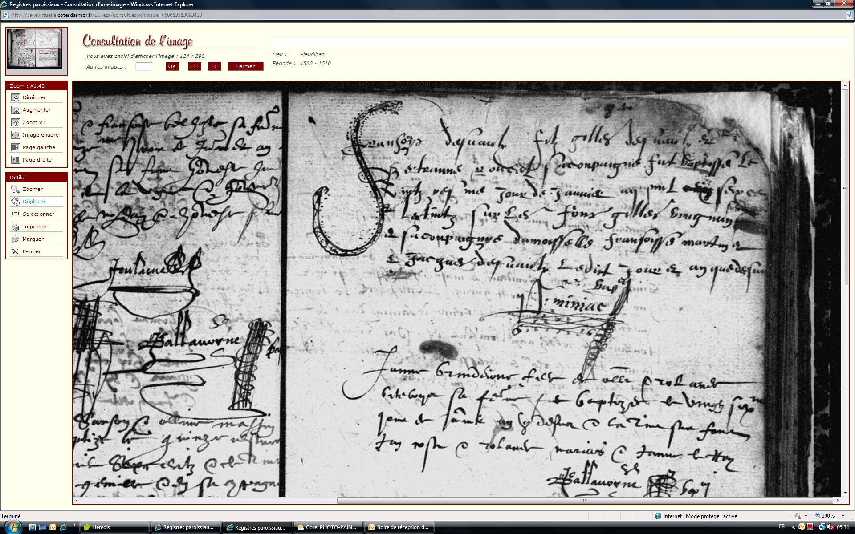Click the red Fermer button in the header
Image resolution: width=855 pixels, height=534 pixels.
(245, 67)
